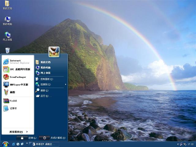196x147 pixels.
Task: Open 网上邻居 icon on the desktop
Action: click(7, 36)
